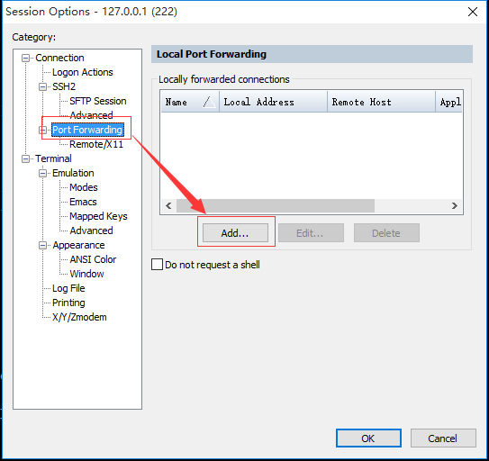The image size is (489, 461).
Task: Select Logon Actions category
Action: (x=82, y=72)
